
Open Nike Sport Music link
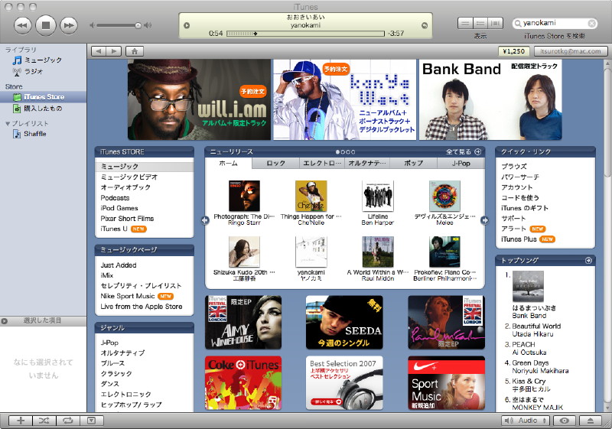point(128,296)
